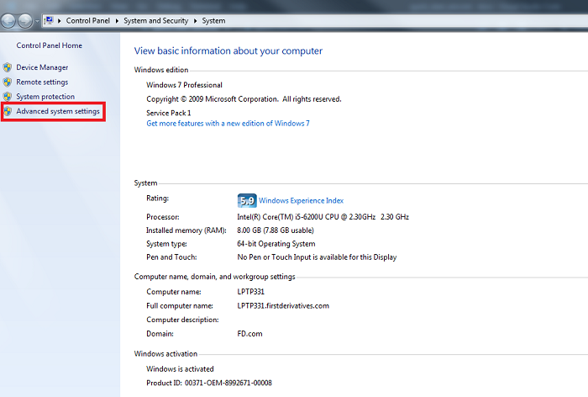
Task: Click the computer icon in address bar
Action: (x=49, y=20)
